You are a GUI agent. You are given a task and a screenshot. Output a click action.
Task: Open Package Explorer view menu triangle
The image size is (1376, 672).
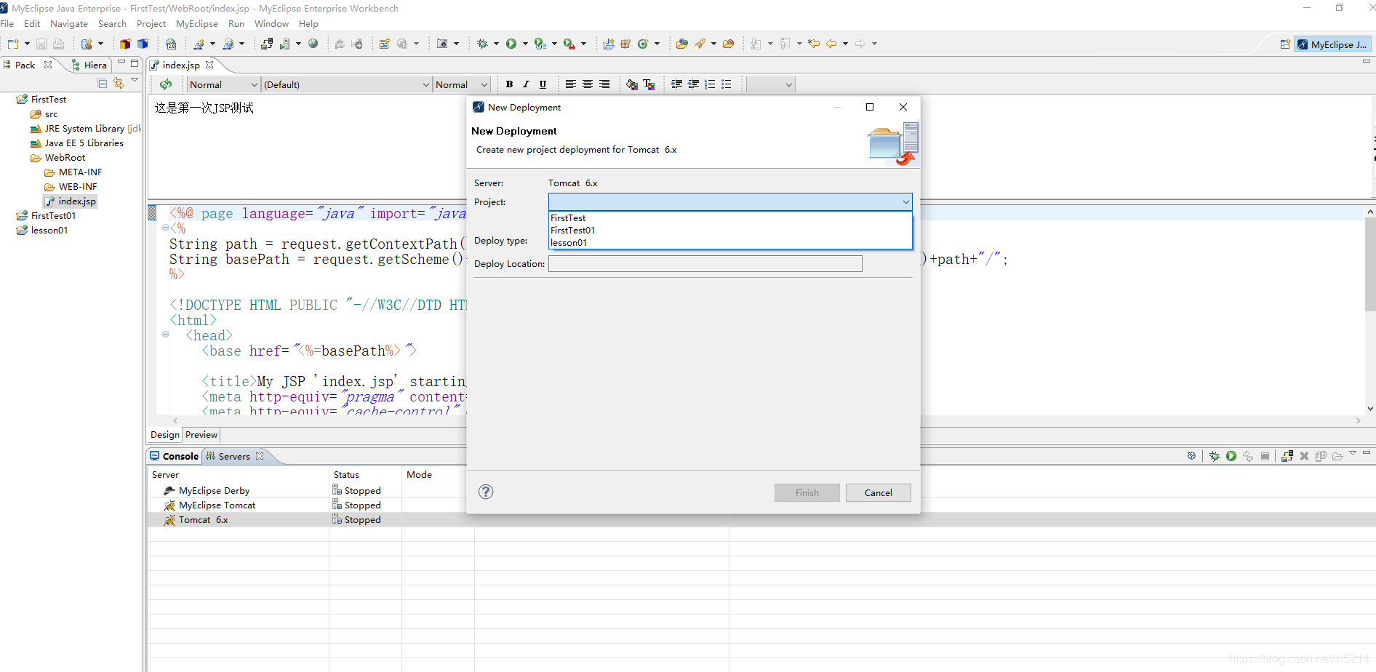135,80
